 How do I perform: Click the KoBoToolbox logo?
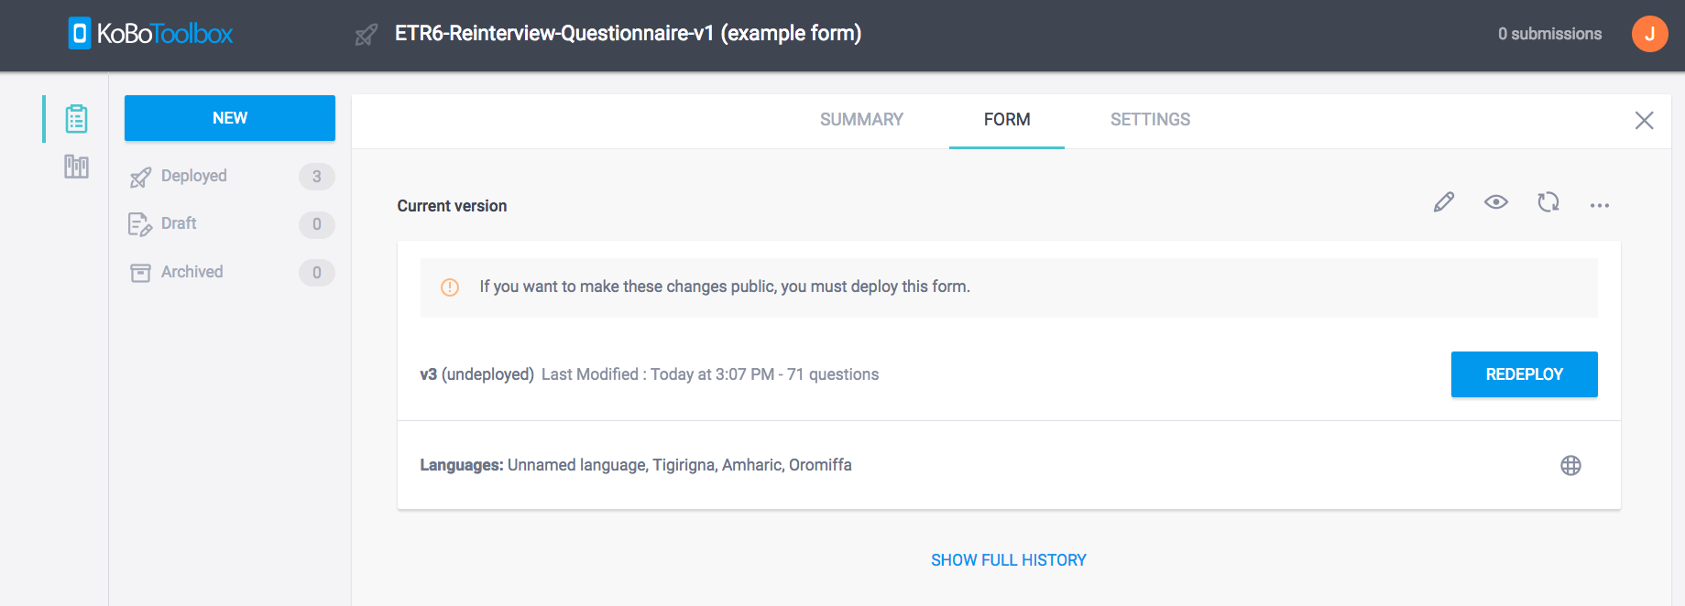(151, 34)
